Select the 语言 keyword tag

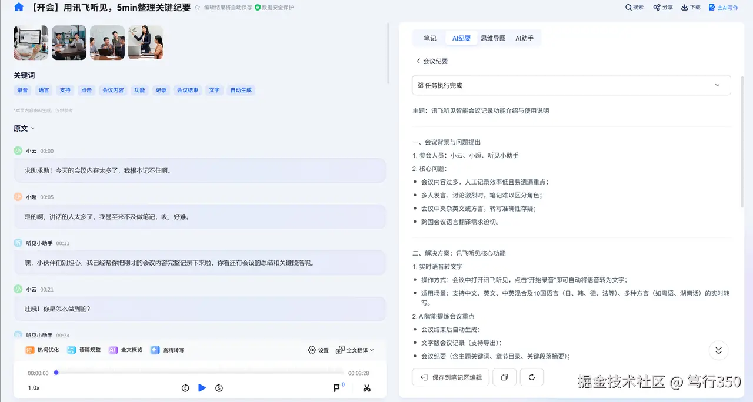tap(44, 90)
